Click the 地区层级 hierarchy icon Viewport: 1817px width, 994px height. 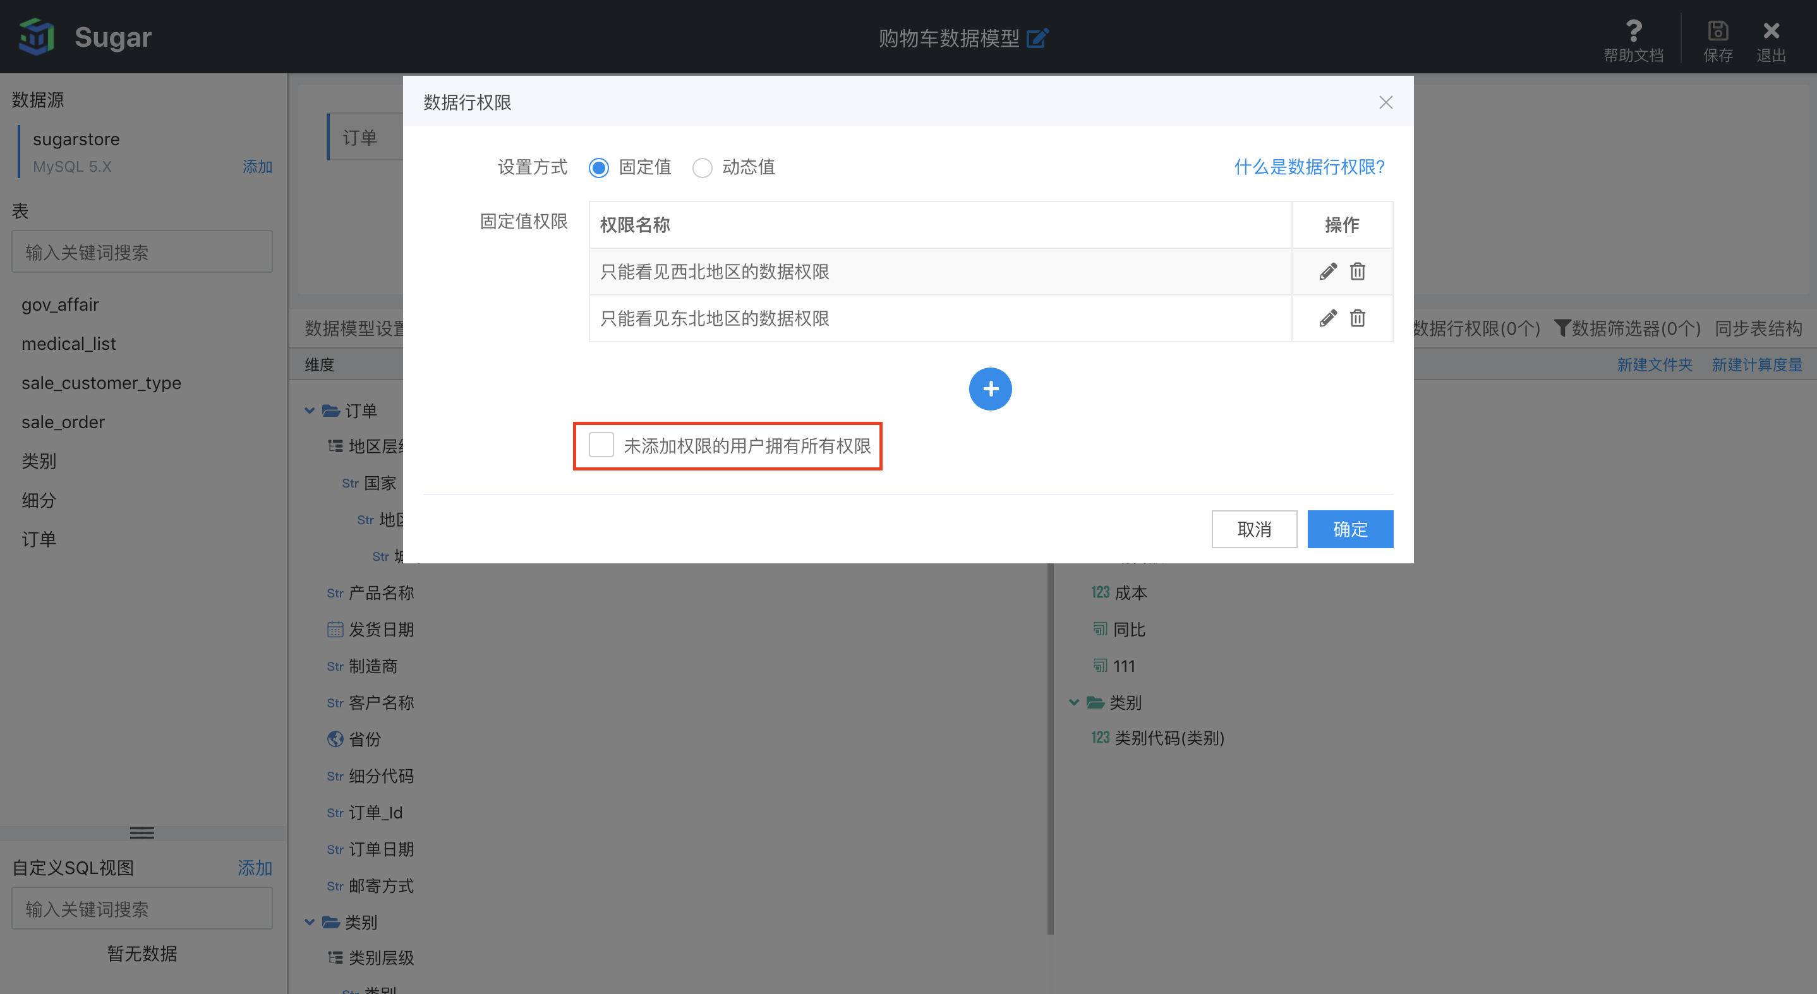(x=335, y=446)
